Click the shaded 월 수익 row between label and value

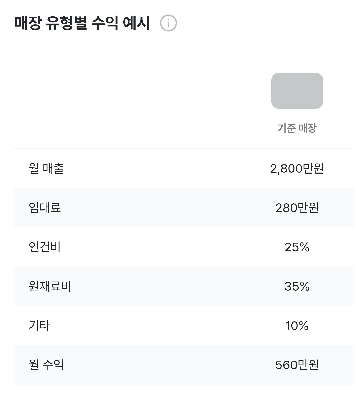tap(166, 365)
